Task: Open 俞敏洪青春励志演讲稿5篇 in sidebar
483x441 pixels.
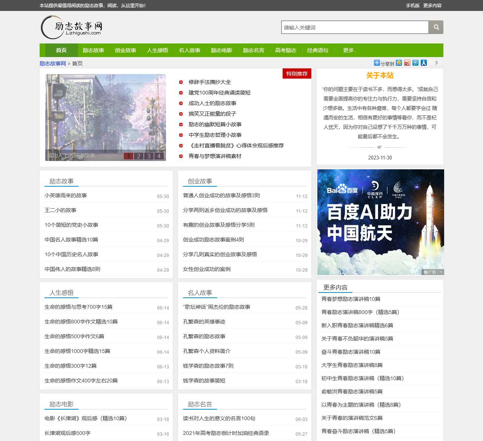Action: point(352,391)
